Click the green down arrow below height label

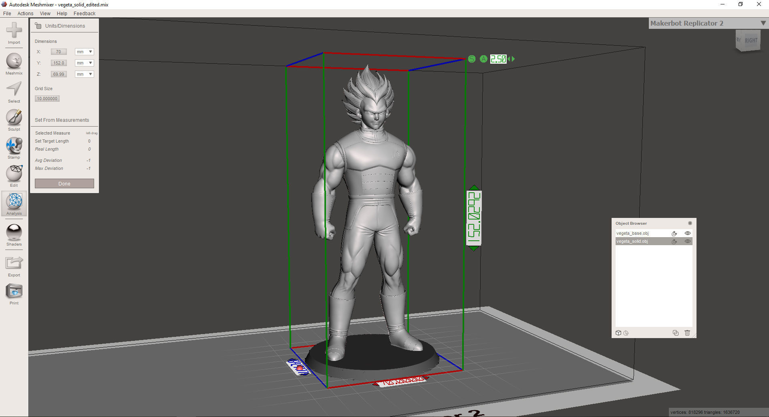(474, 248)
